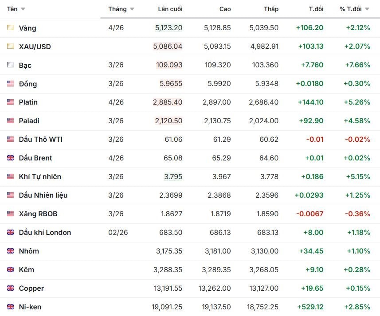Sort by % T.đổi column arrow

[x=367, y=9]
